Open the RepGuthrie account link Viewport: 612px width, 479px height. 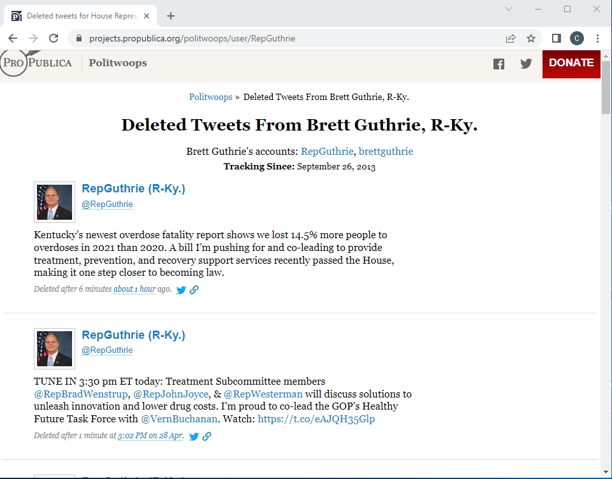(x=327, y=152)
